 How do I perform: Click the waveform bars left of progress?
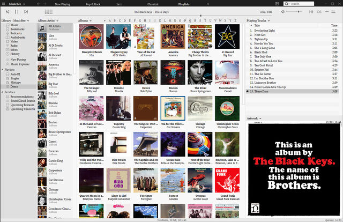point(49,12)
